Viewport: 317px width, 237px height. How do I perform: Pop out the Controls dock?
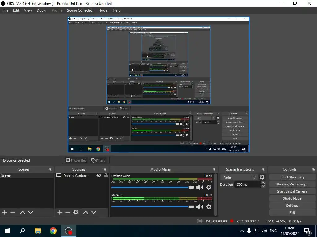tap(313, 169)
